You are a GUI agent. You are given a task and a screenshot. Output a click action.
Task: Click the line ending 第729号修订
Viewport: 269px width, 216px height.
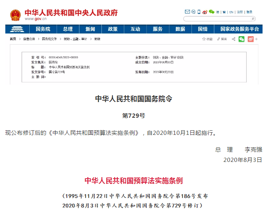click(x=133, y=205)
